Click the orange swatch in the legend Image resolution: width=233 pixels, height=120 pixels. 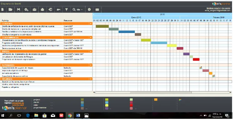coord(155,100)
